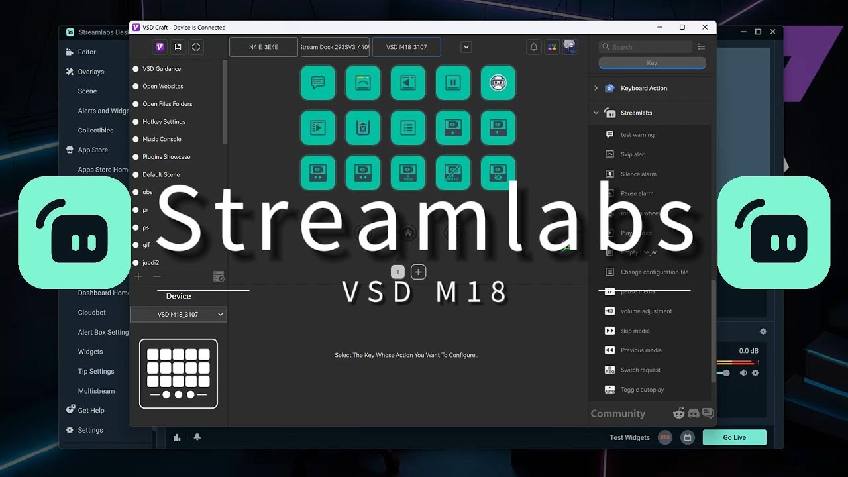848x477 pixels.
Task: Open VSD Craft settings gear icon
Action: pyautogui.click(x=196, y=47)
